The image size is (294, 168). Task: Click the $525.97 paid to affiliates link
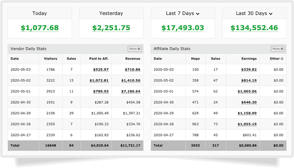(101, 70)
